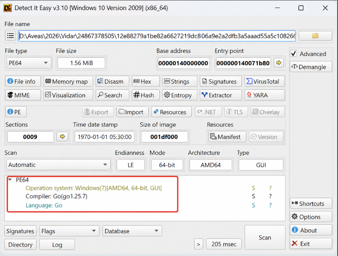Open the Signatures tool in toolbar row
The width and height of the screenshot is (338, 256).
(x=221, y=81)
